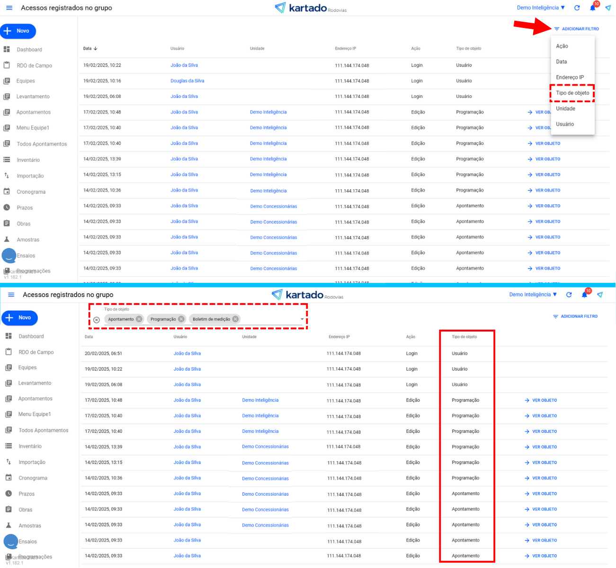Open the Douglas da Silva user link

coord(187,81)
